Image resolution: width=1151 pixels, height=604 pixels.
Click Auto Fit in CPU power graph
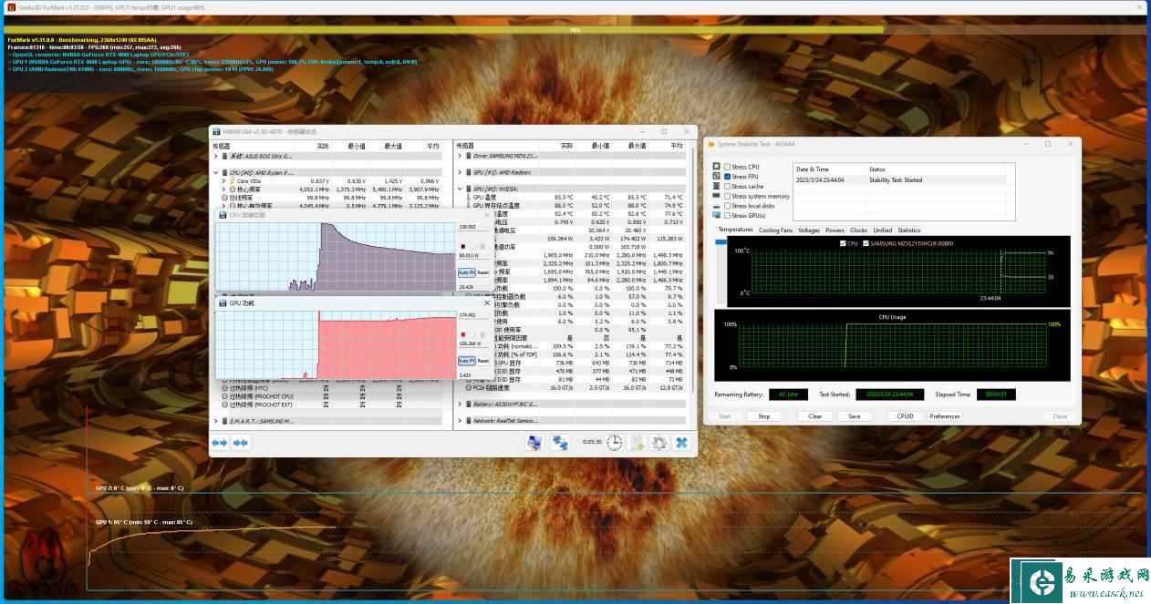click(x=466, y=271)
